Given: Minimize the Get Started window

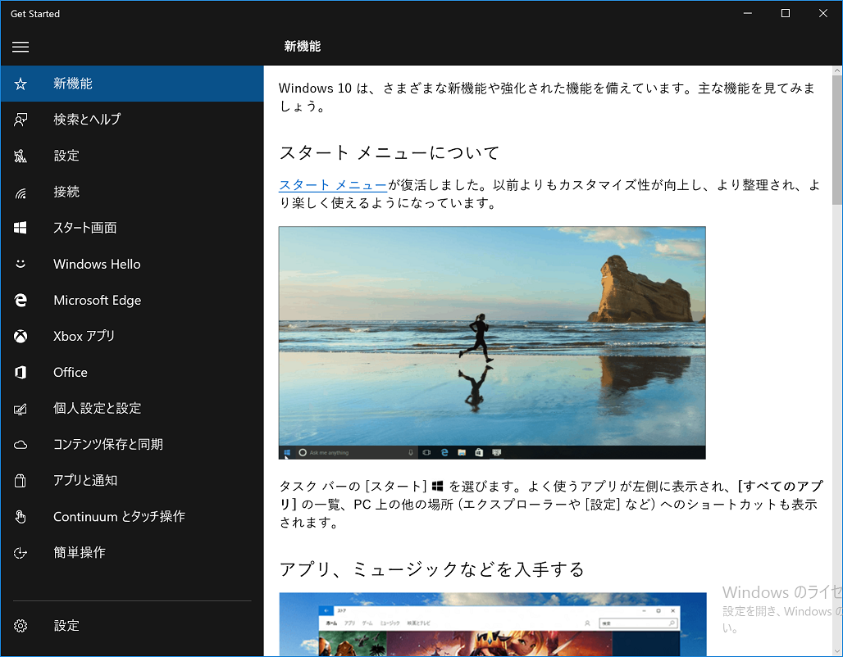Looking at the screenshot, I should (748, 13).
